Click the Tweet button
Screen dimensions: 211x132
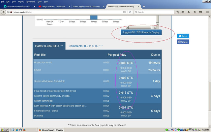click(183, 36)
